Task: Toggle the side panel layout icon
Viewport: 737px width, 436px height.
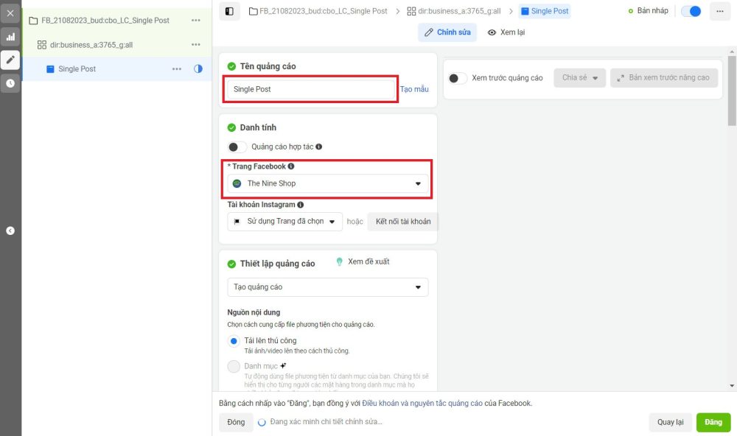Action: point(229,11)
